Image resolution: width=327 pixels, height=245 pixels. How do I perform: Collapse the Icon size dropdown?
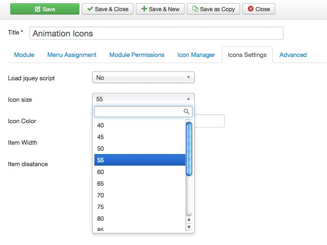pos(143,99)
